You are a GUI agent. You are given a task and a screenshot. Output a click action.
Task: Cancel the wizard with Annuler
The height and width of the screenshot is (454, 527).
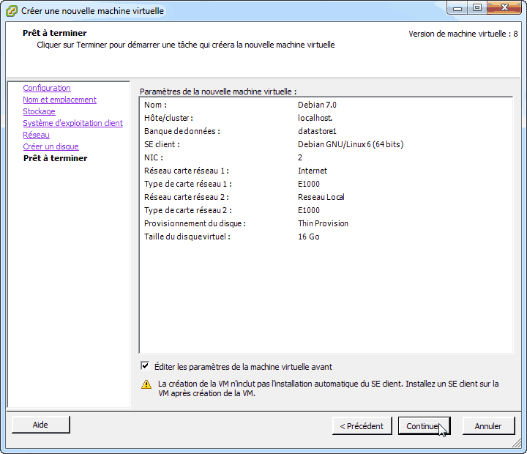tap(487, 425)
